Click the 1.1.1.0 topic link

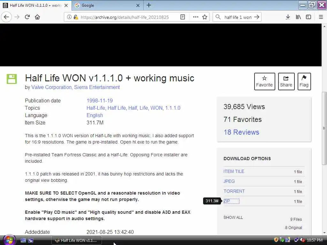(173, 108)
